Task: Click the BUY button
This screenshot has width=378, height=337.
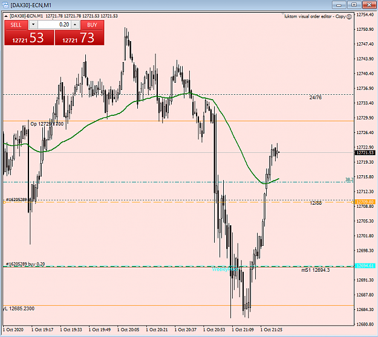Action: [92, 25]
